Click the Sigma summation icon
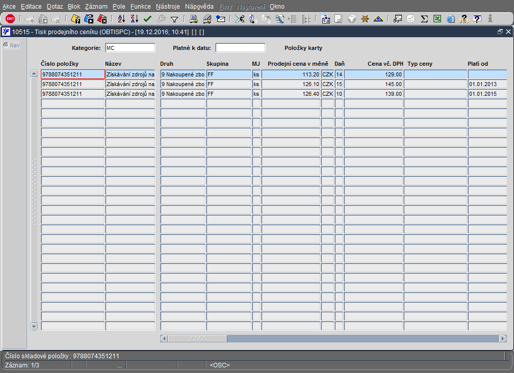Image resolution: width=514 pixels, height=373 pixels. point(424,19)
